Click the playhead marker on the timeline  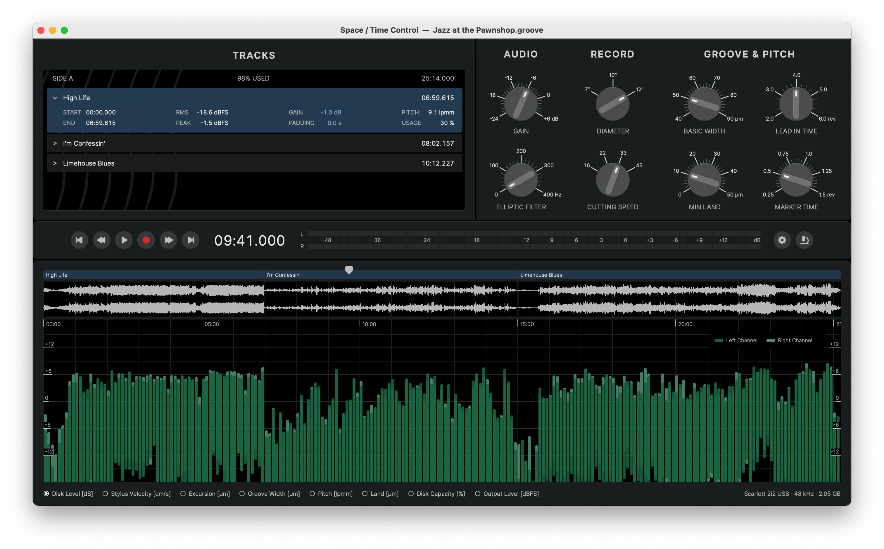(349, 270)
